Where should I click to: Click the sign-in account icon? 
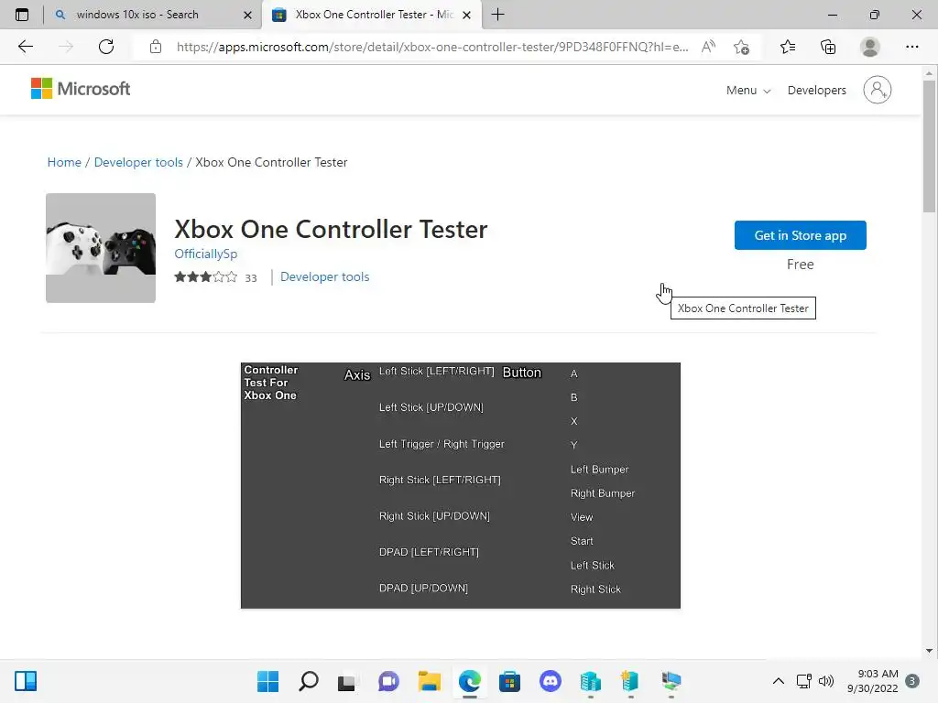877,90
